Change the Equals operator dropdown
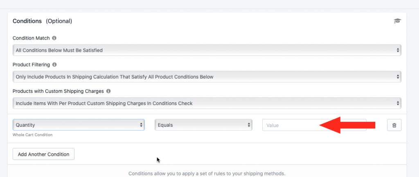 coord(203,125)
